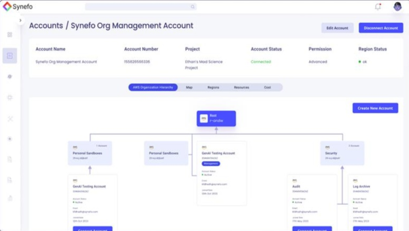The width and height of the screenshot is (409, 231).
Task: Click the 'Account Status' column header
Action: click(266, 49)
